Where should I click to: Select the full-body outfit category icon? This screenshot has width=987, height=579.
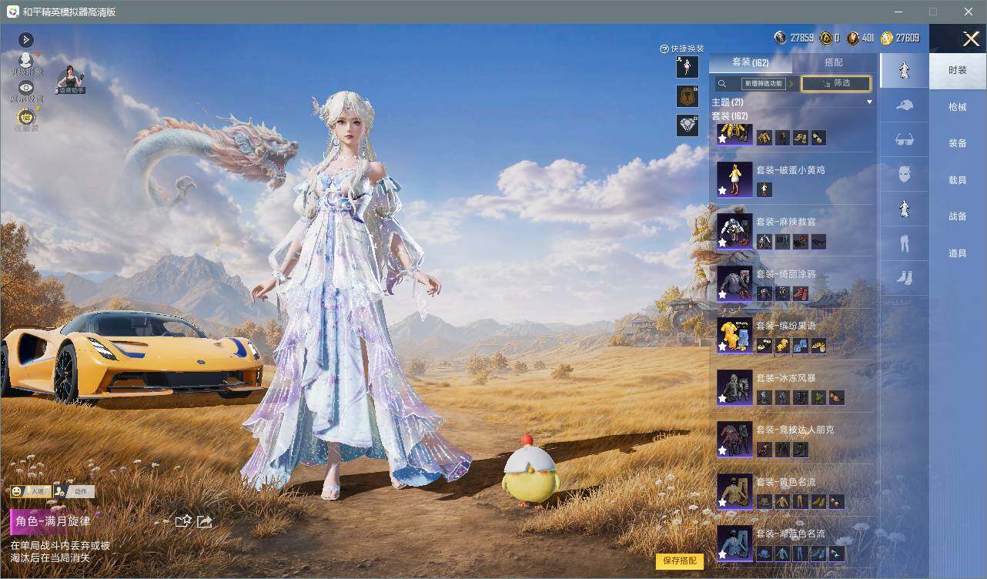pos(905,71)
